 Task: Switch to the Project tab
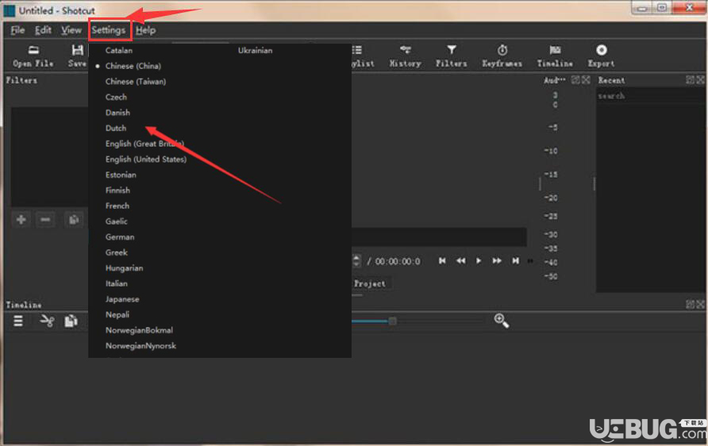coord(369,283)
